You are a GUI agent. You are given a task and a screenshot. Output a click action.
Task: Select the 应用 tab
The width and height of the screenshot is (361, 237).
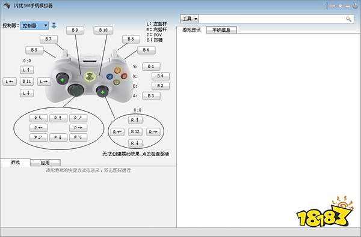click(45, 163)
